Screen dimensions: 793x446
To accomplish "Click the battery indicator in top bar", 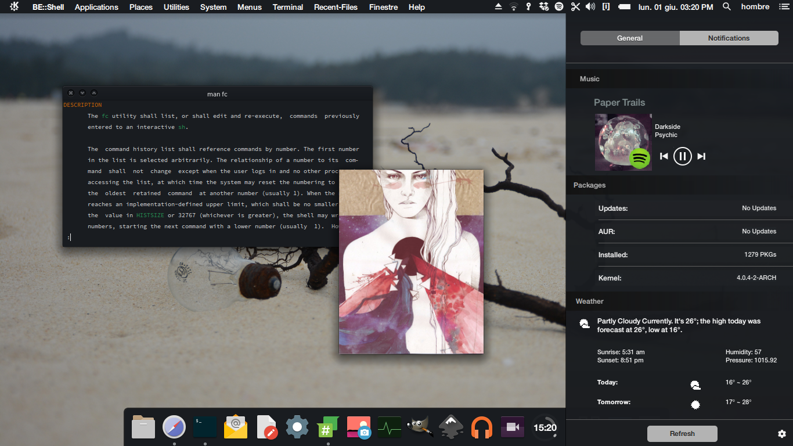I will [625, 7].
